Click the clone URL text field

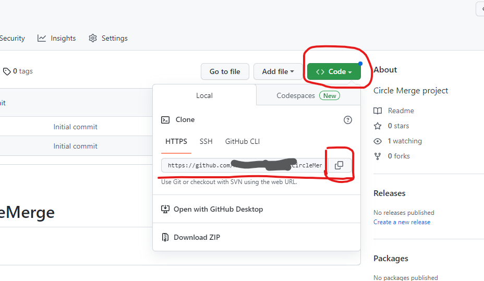[245, 165]
